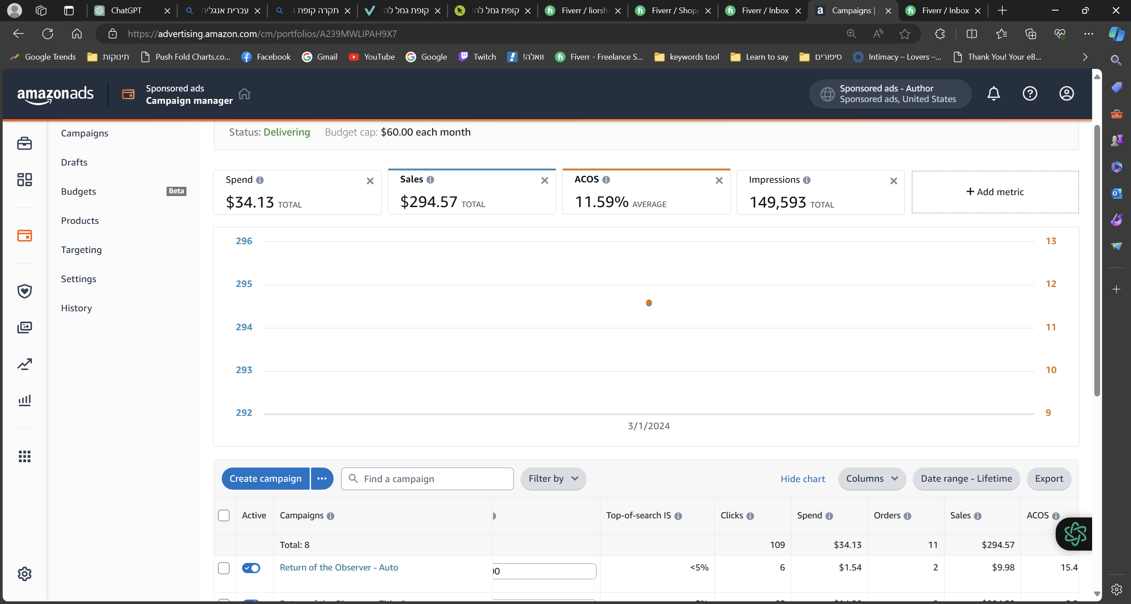Click the Create campaign button
Screen dimensions: 1131x604
[x=265, y=479]
